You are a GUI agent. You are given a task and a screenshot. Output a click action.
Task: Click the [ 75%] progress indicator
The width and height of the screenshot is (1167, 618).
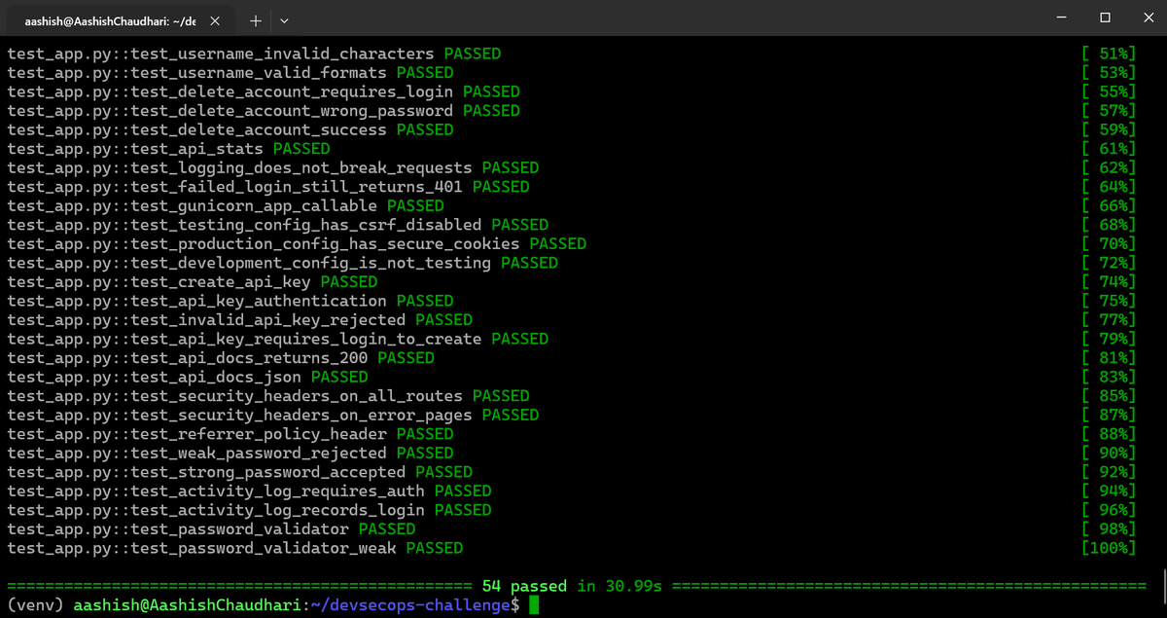(1108, 301)
